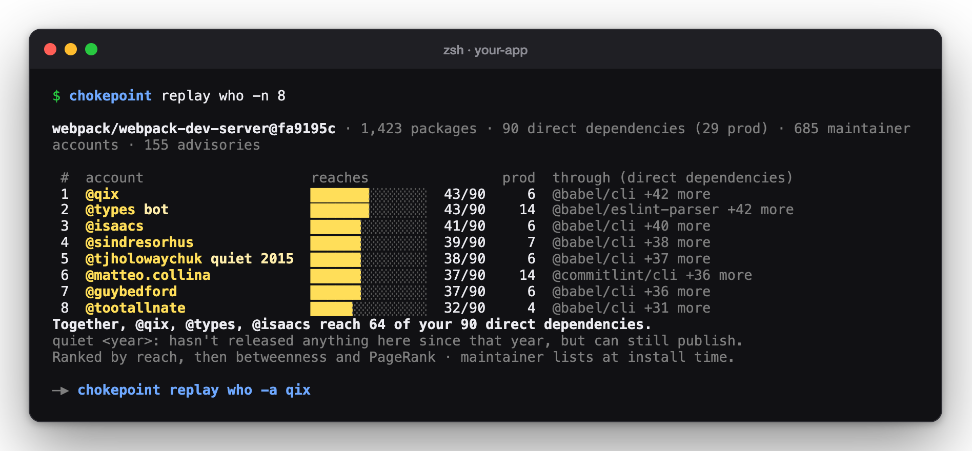The image size is (972, 451).
Task: Click the 'quiet <year>:' explanation line
Action: tap(397, 341)
